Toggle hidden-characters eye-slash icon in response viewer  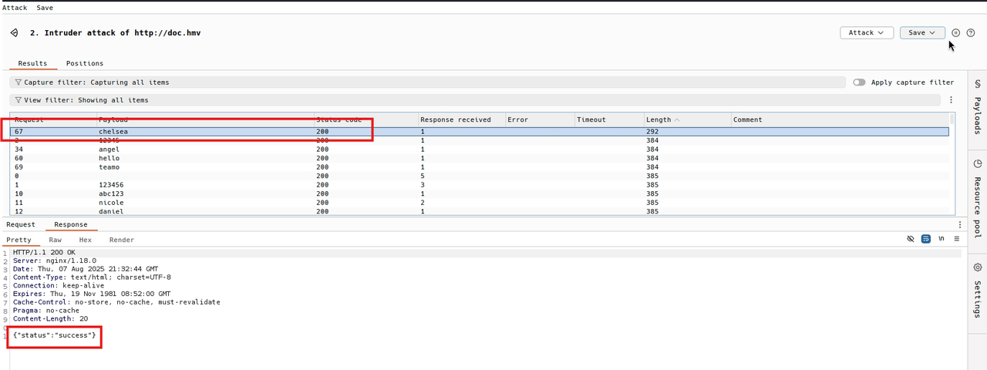pos(911,240)
